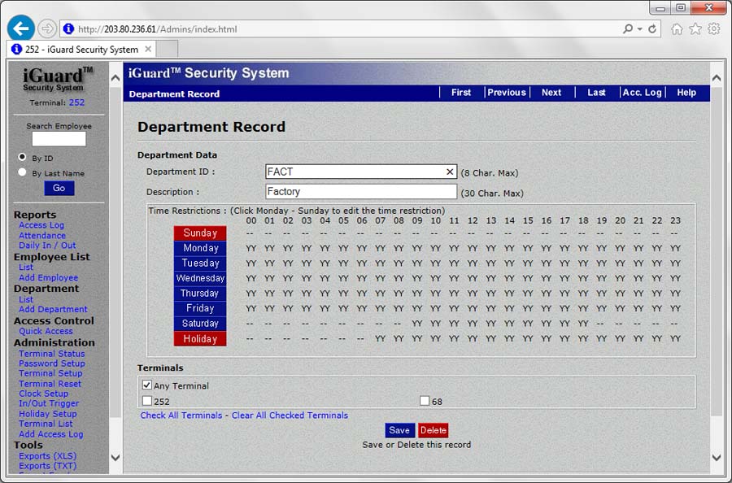Click the Go search button
This screenshot has width=732, height=483.
59,188
